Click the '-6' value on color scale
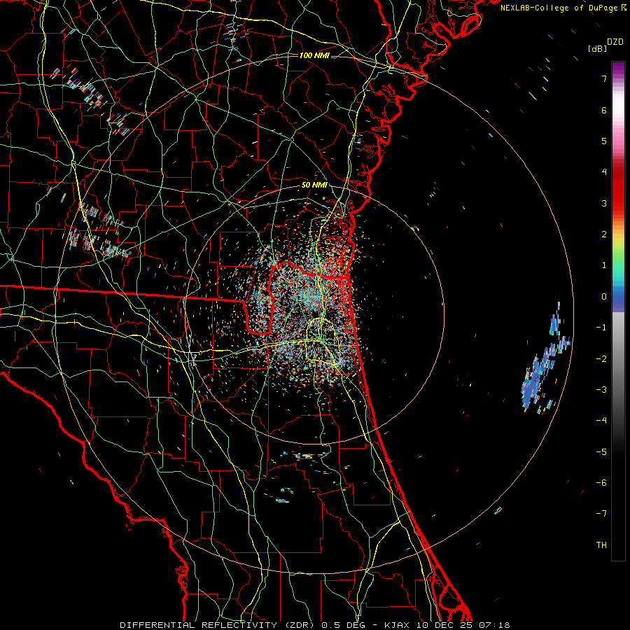 coord(601,483)
